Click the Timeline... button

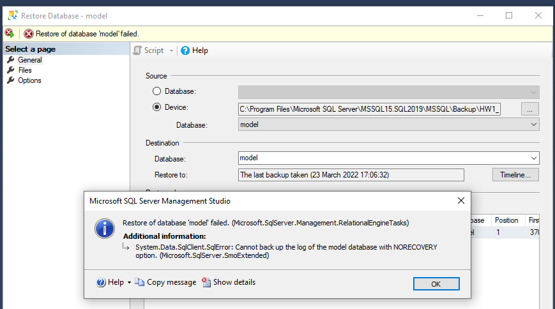click(x=515, y=175)
